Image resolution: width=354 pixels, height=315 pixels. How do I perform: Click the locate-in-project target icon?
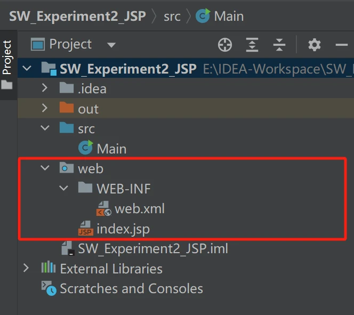[225, 45]
